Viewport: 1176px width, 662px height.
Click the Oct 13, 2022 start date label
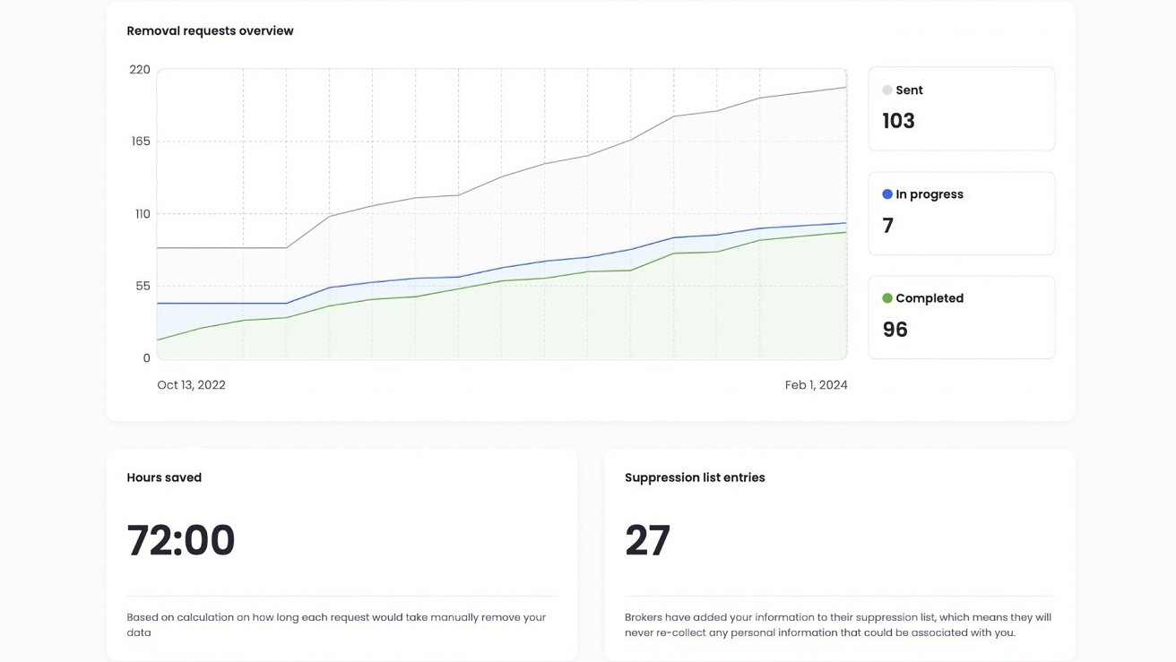point(191,385)
